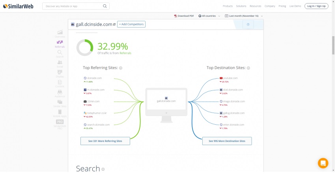This screenshot has height=175, width=336.
Task: Click the search magnifier in the search bar
Action: pos(105,6)
